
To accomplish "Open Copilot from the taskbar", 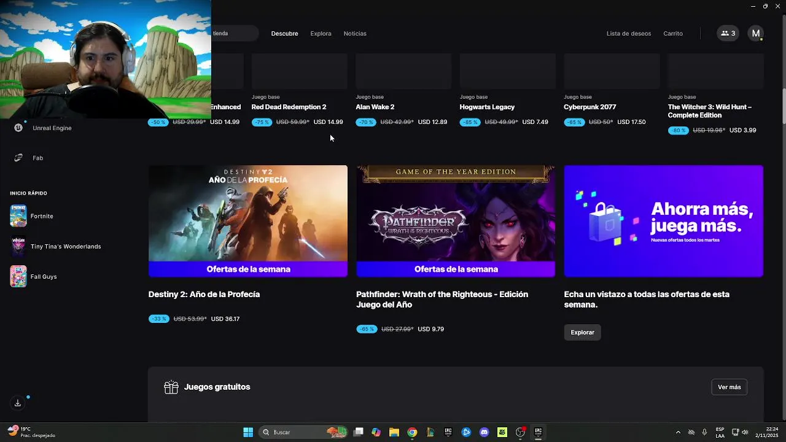I will tap(376, 432).
